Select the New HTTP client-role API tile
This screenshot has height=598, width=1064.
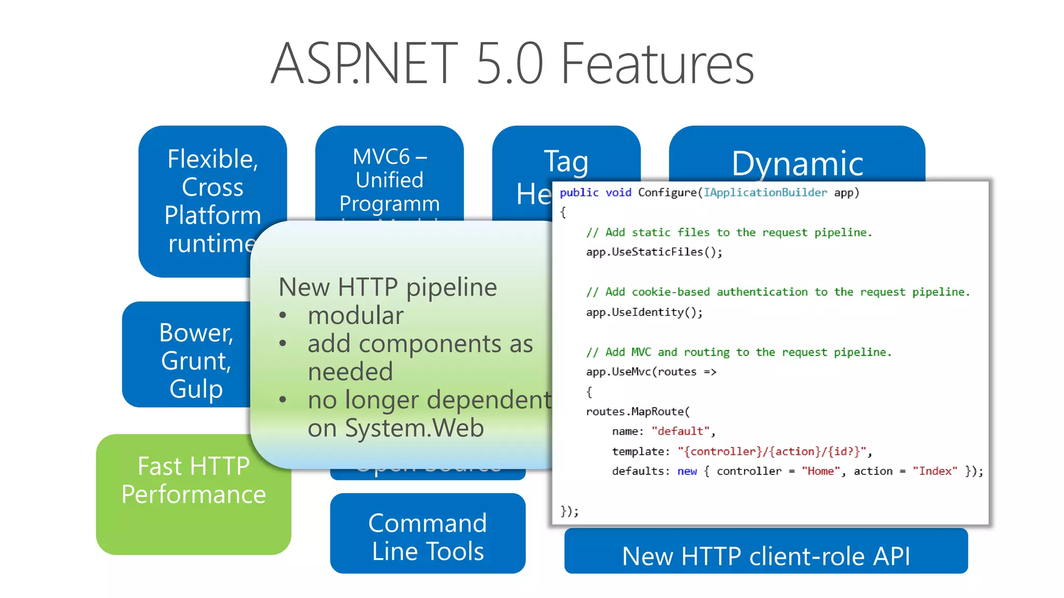(x=766, y=555)
